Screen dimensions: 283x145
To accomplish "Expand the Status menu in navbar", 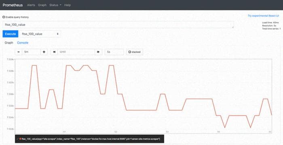I will tap(55, 5).
